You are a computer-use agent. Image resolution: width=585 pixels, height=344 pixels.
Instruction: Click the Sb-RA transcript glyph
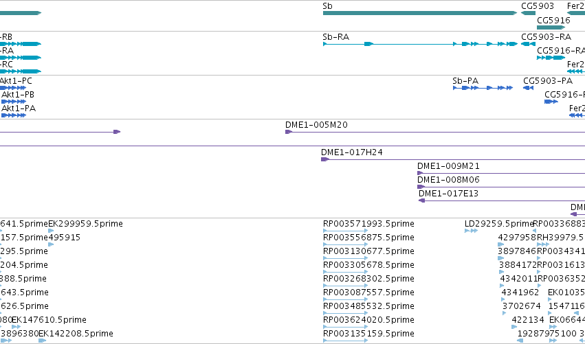tap(420, 44)
